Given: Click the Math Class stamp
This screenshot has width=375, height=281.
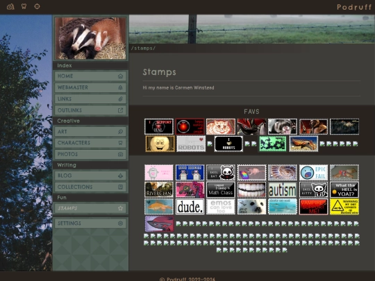Looking at the screenshot, I should [221, 189].
